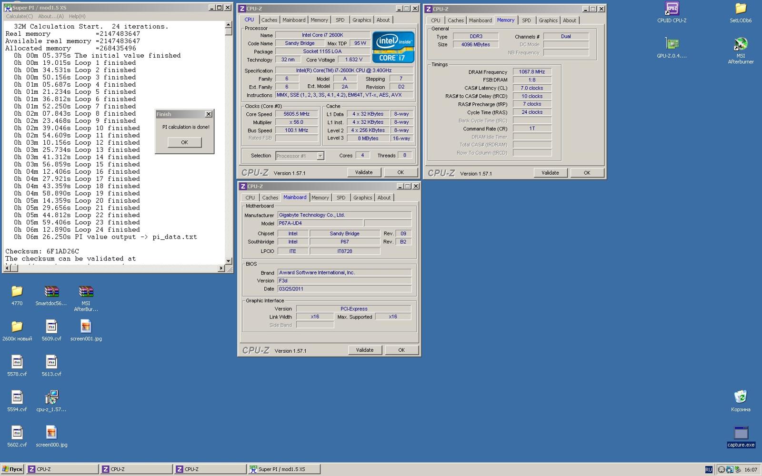This screenshot has width=762, height=476.
Task: Open Help(H) menu in Super PI
Action: click(77, 16)
